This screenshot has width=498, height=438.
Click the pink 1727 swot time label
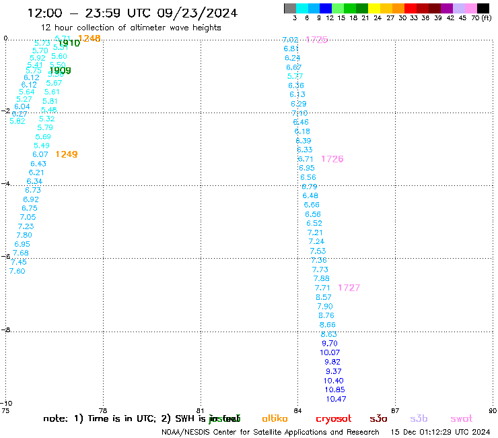click(349, 288)
